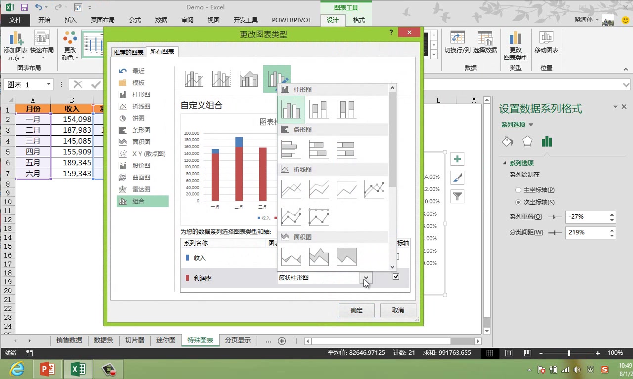633x379 pixels.
Task: Select 100% stacked area chart in dropdown gallery
Action: pyautogui.click(x=347, y=257)
